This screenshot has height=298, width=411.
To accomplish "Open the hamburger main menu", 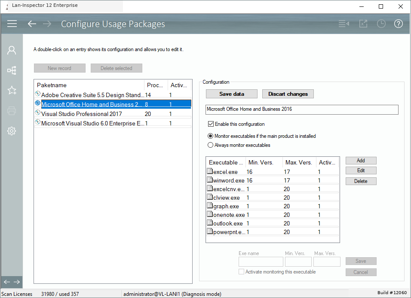I will [12, 24].
